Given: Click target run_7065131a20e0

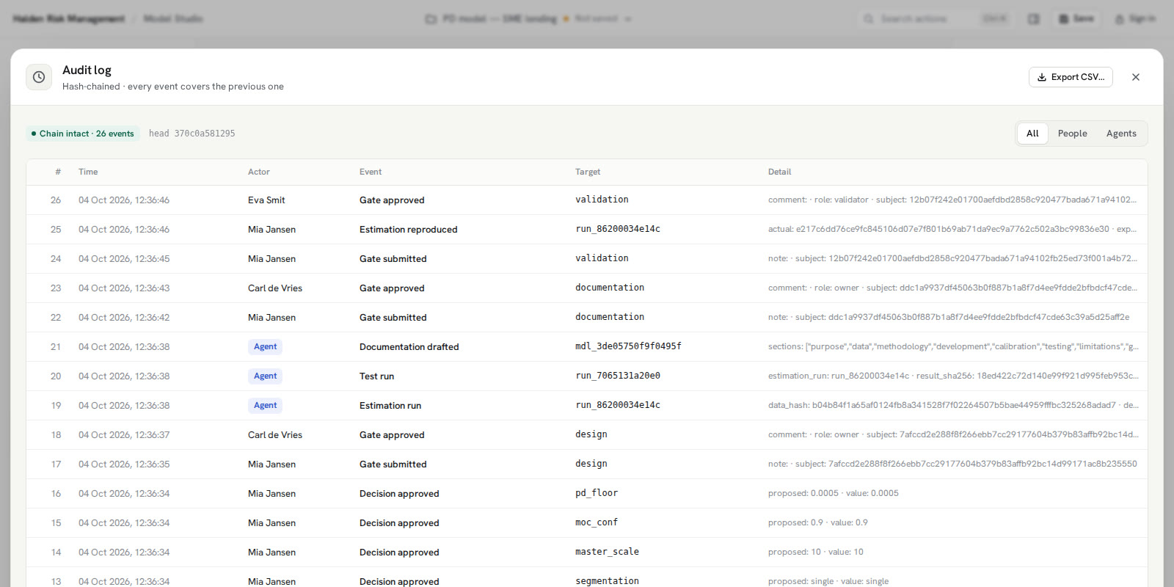Looking at the screenshot, I should [618, 376].
